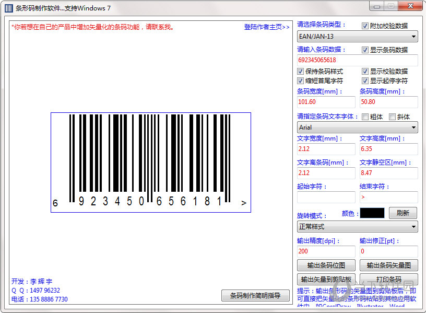Image resolution: width=426 pixels, height=313 pixels.
Task: Open 登陆作者主页>> link
Action: pyautogui.click(x=267, y=27)
